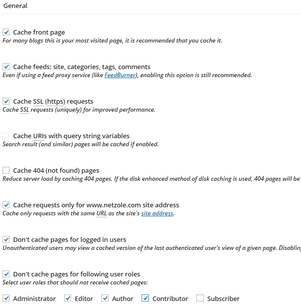301x306 pixels.
Task: Click the General section heading
Action: (x=15, y=6)
